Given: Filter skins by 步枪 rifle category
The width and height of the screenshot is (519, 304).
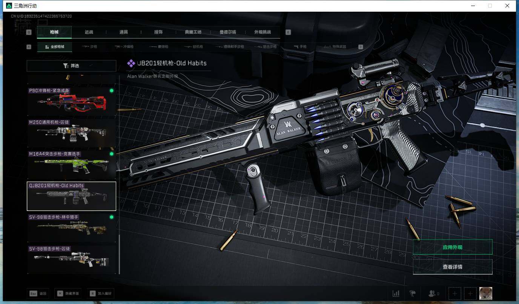Looking at the screenshot, I should [89, 47].
